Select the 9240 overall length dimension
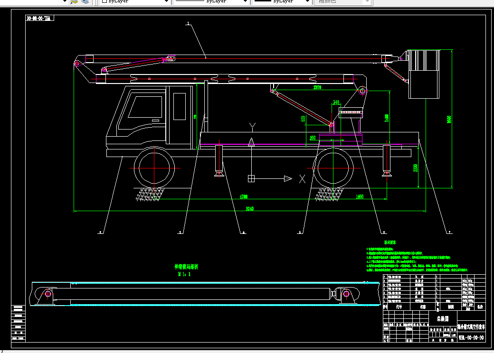Image resolution: width=494 pixels, height=353 pixels. coord(249,209)
